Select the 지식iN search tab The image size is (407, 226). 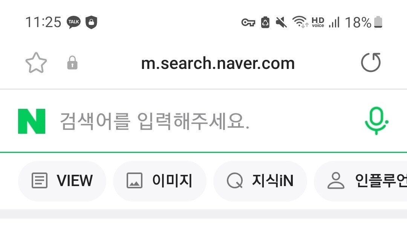tap(260, 180)
